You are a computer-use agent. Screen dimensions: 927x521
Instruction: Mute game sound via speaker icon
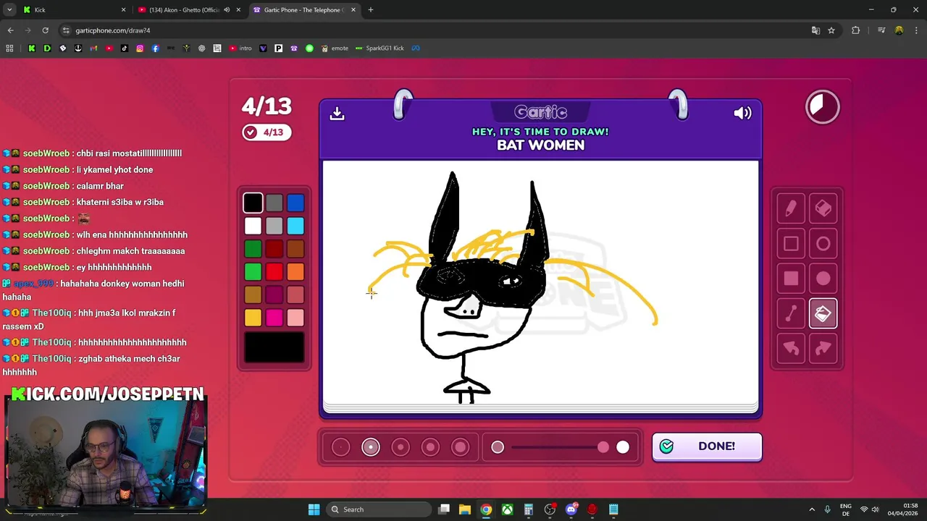[x=742, y=113]
